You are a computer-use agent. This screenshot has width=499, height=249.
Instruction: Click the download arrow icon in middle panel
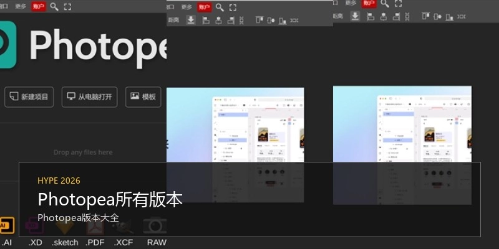click(x=191, y=20)
